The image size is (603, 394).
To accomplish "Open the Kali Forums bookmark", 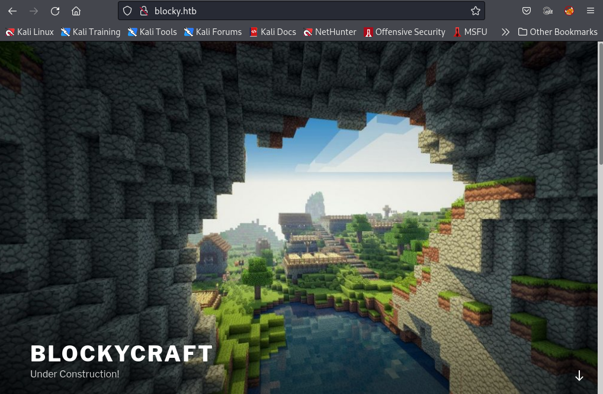I will click(213, 32).
